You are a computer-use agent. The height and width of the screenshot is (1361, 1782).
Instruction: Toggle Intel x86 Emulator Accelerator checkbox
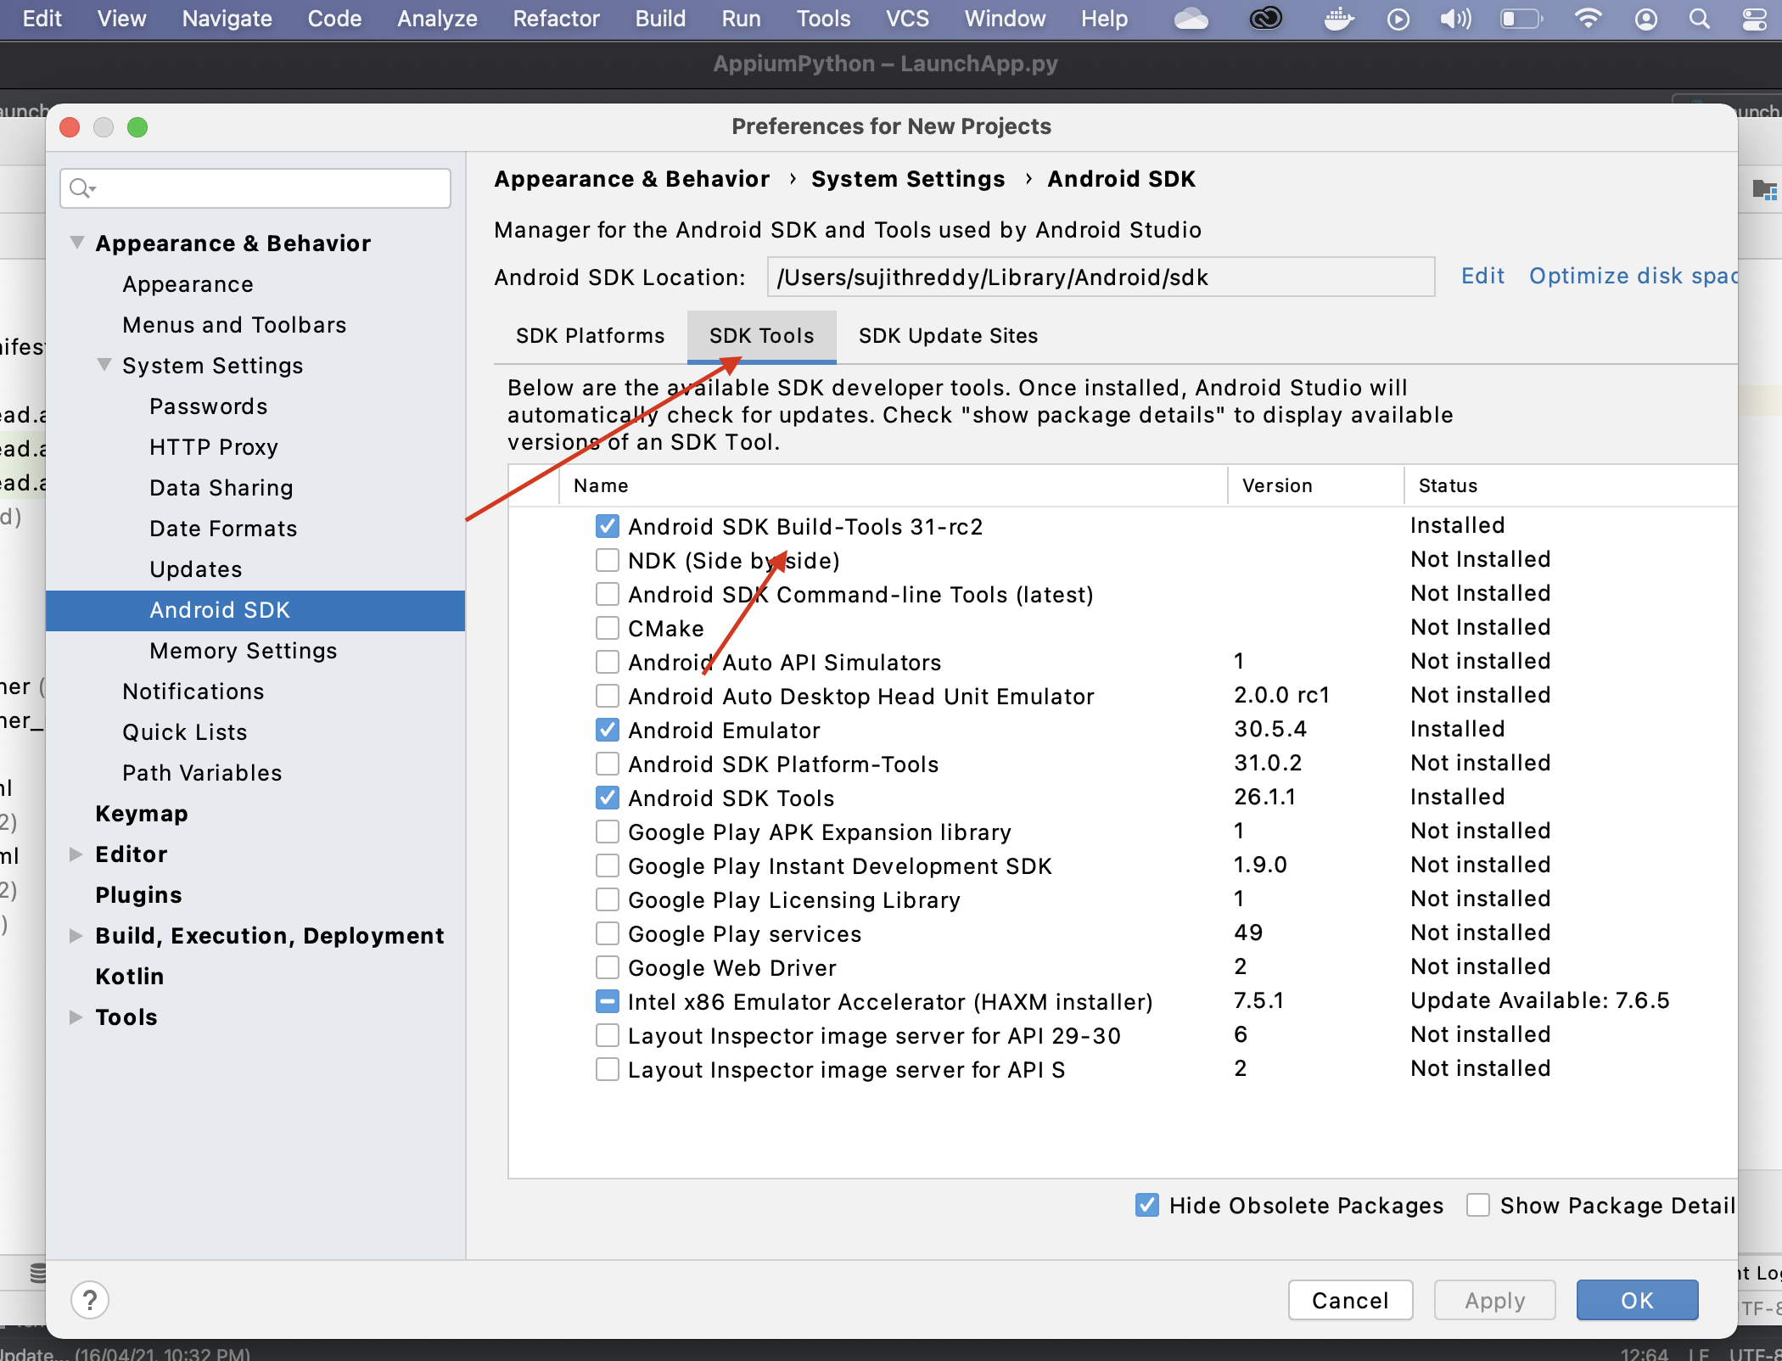click(607, 1001)
